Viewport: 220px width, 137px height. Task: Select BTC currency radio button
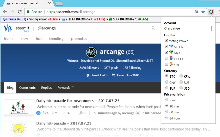pos(167,76)
